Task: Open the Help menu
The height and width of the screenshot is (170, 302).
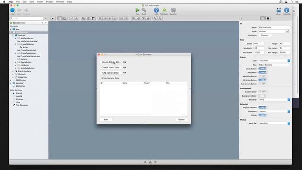Action: pos(69,1)
